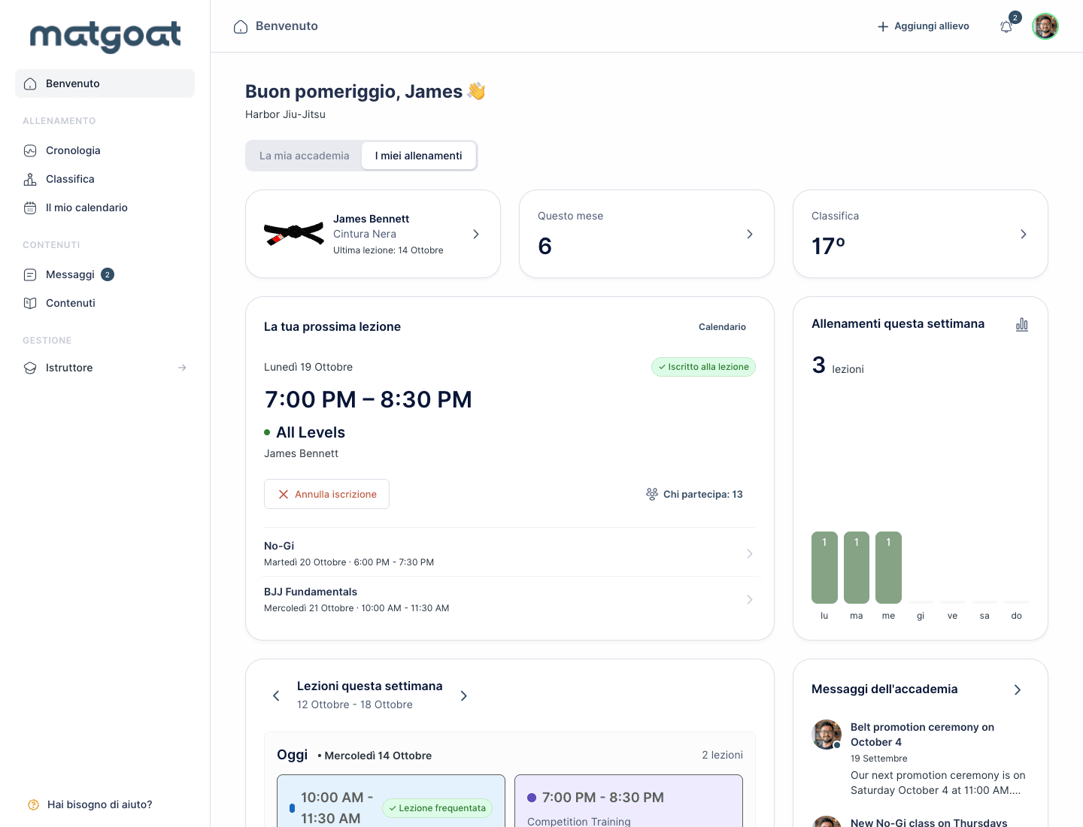Screen dimensions: 1083x827
Task: Click the Contenuti book icon
Action: pos(30,303)
